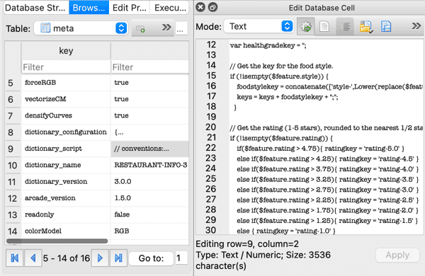Select row header number 12
Viewport: 425px width, 276px height.
13,198
